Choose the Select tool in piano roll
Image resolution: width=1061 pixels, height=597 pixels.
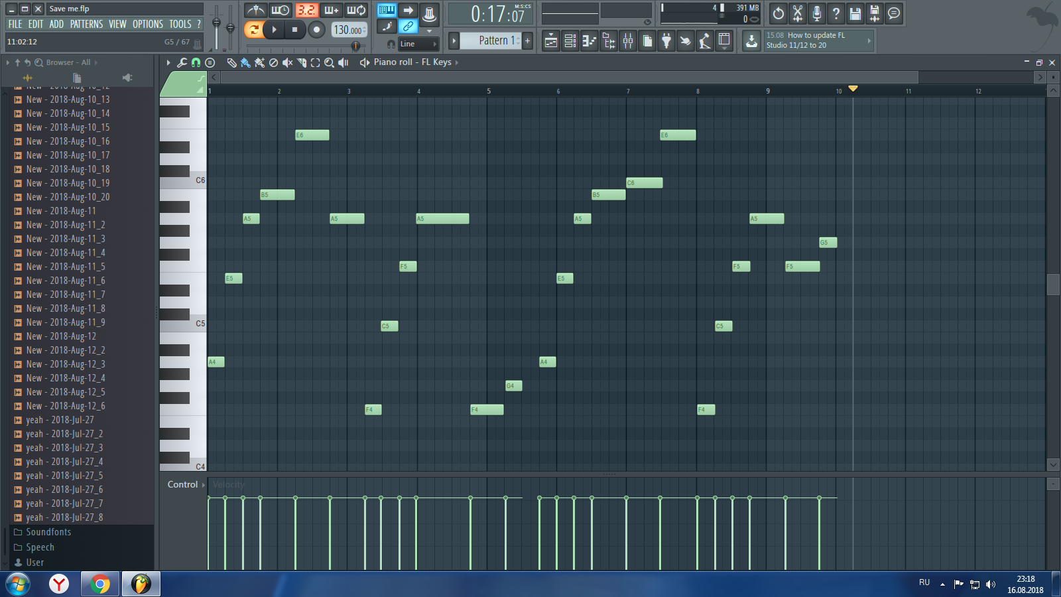316,62
